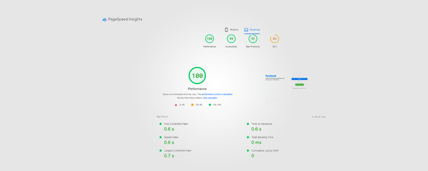Select the Desktop laptop icon

(x=246, y=30)
